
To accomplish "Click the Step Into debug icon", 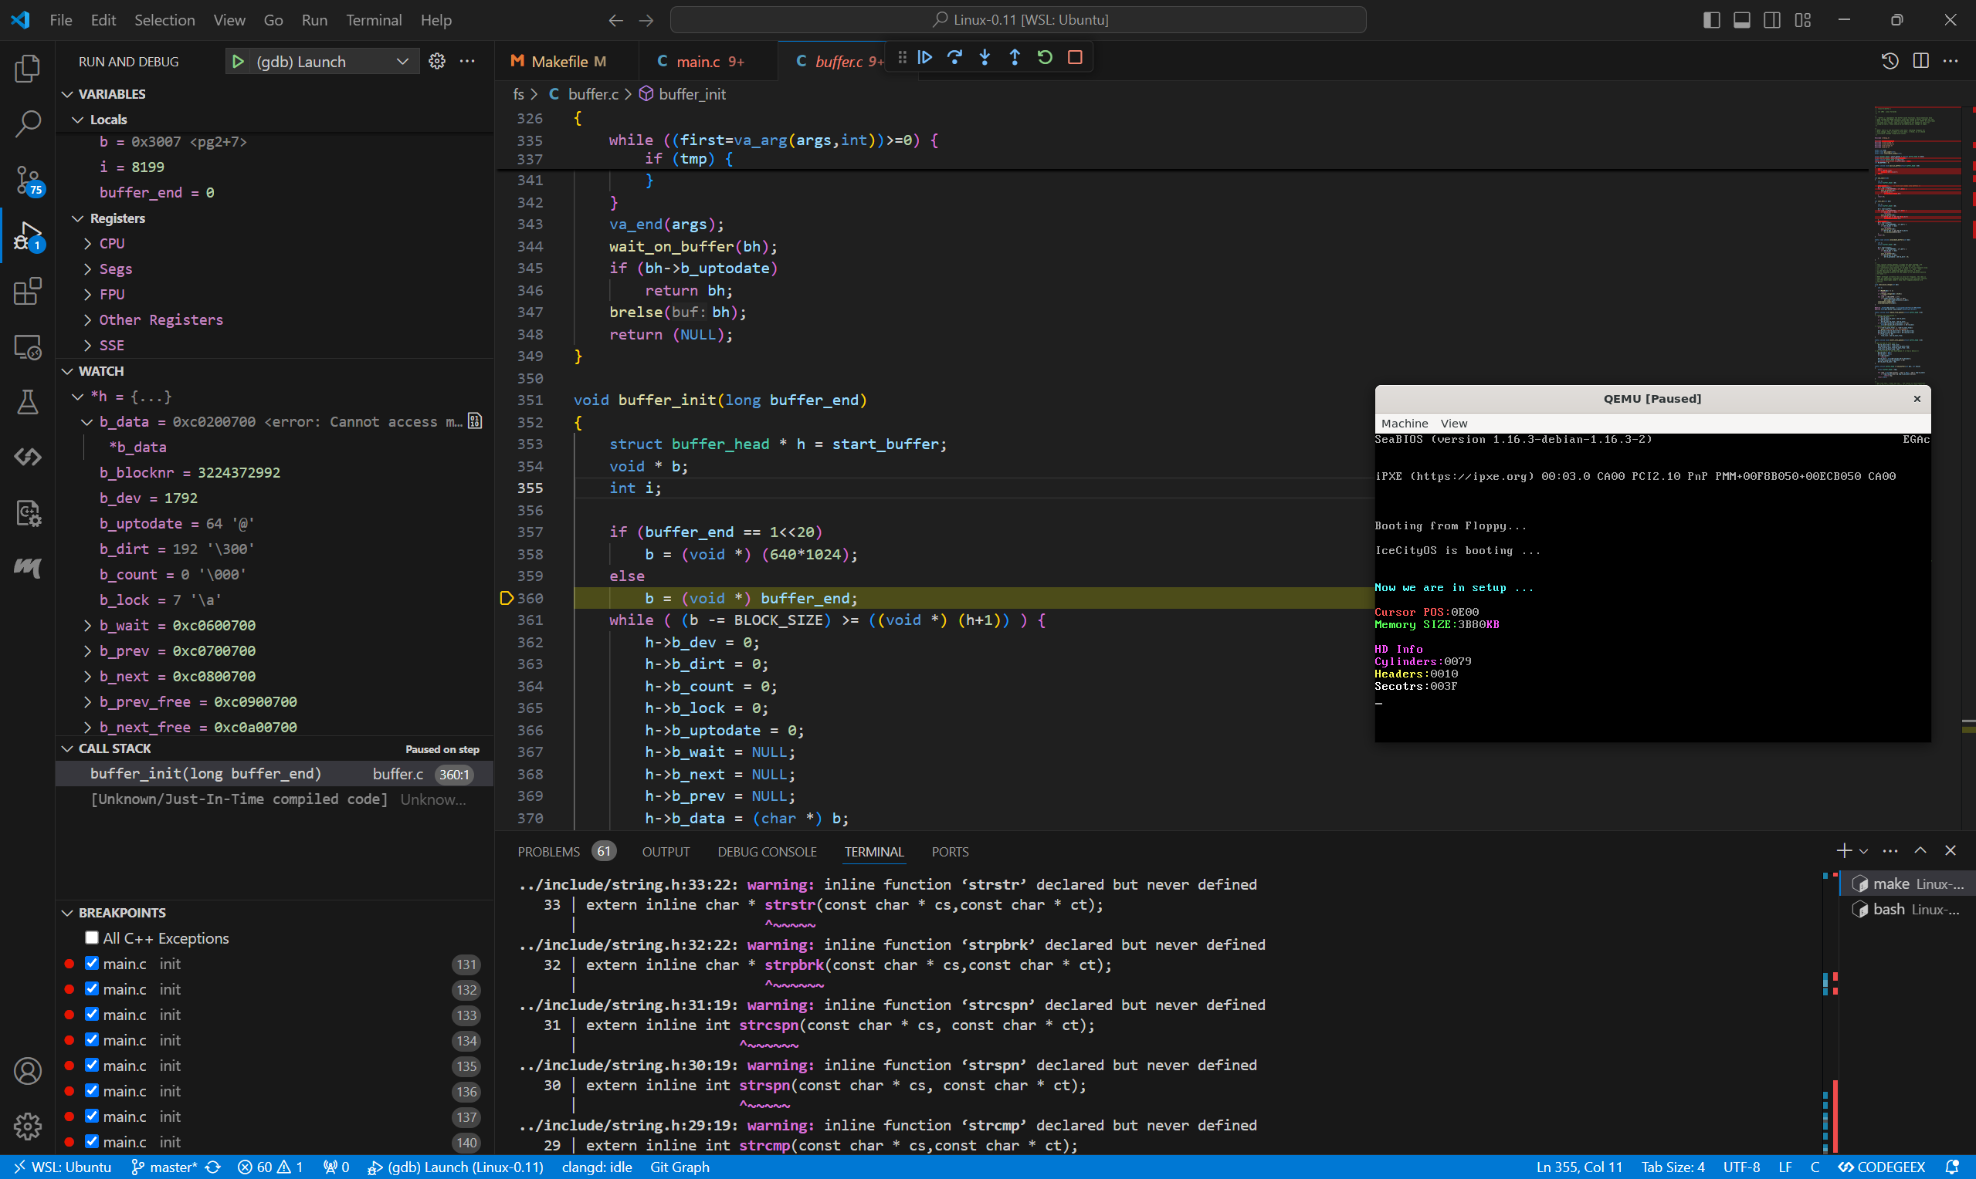I will click(985, 58).
